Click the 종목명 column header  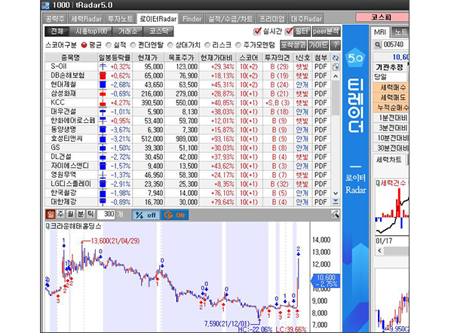click(71, 58)
